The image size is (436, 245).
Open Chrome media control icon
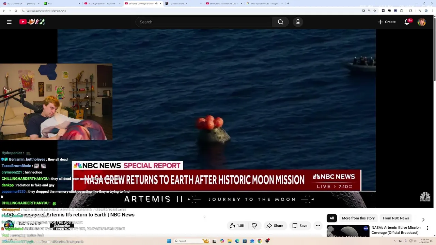[x=420, y=11]
